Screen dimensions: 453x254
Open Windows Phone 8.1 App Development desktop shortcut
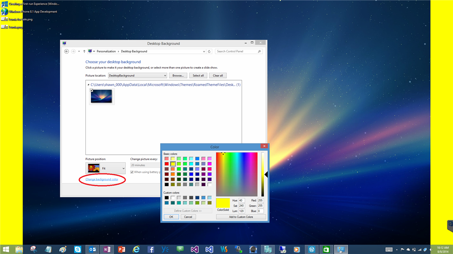[x=29, y=12]
